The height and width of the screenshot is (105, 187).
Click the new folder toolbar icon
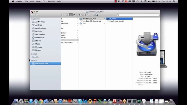coord(96,15)
